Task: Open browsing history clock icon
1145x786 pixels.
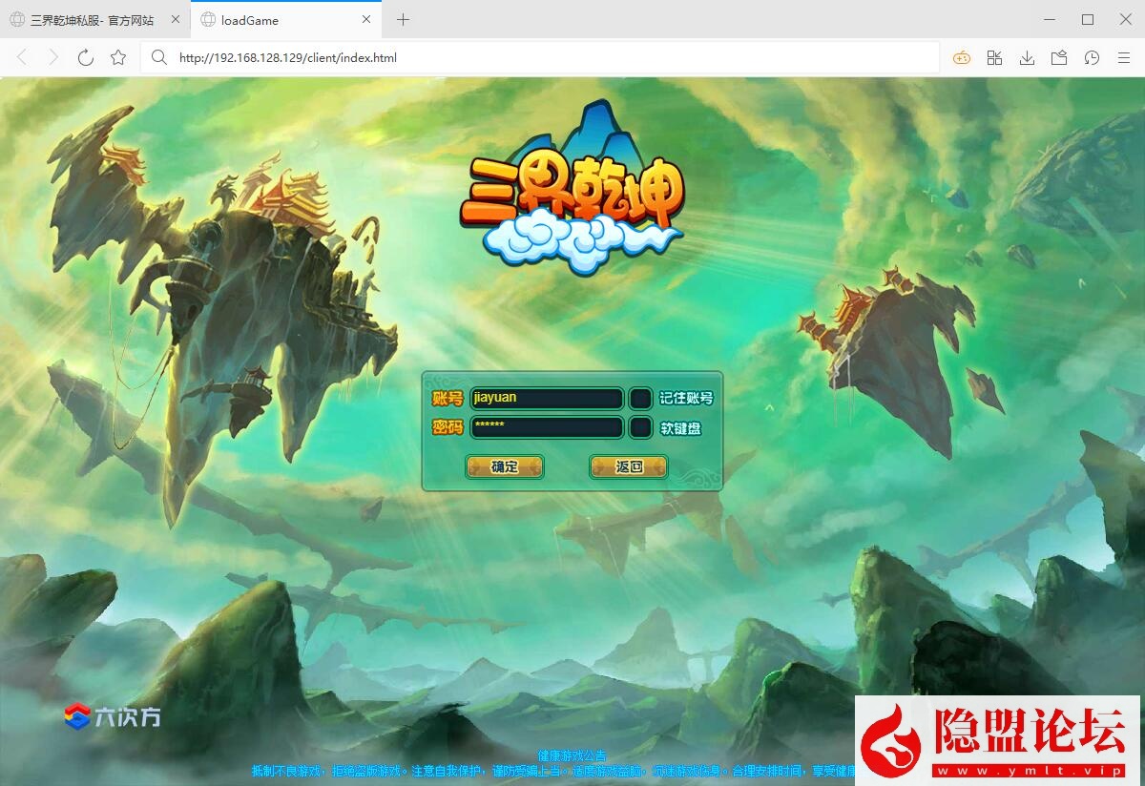Action: [x=1092, y=58]
